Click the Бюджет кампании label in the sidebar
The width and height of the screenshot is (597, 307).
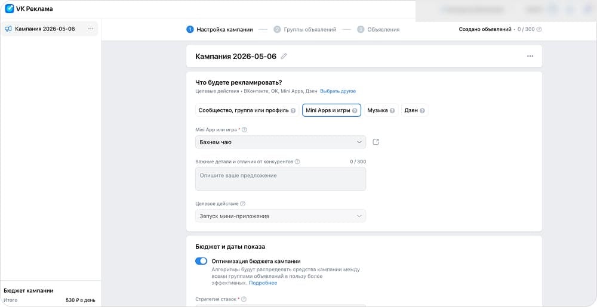29,291
